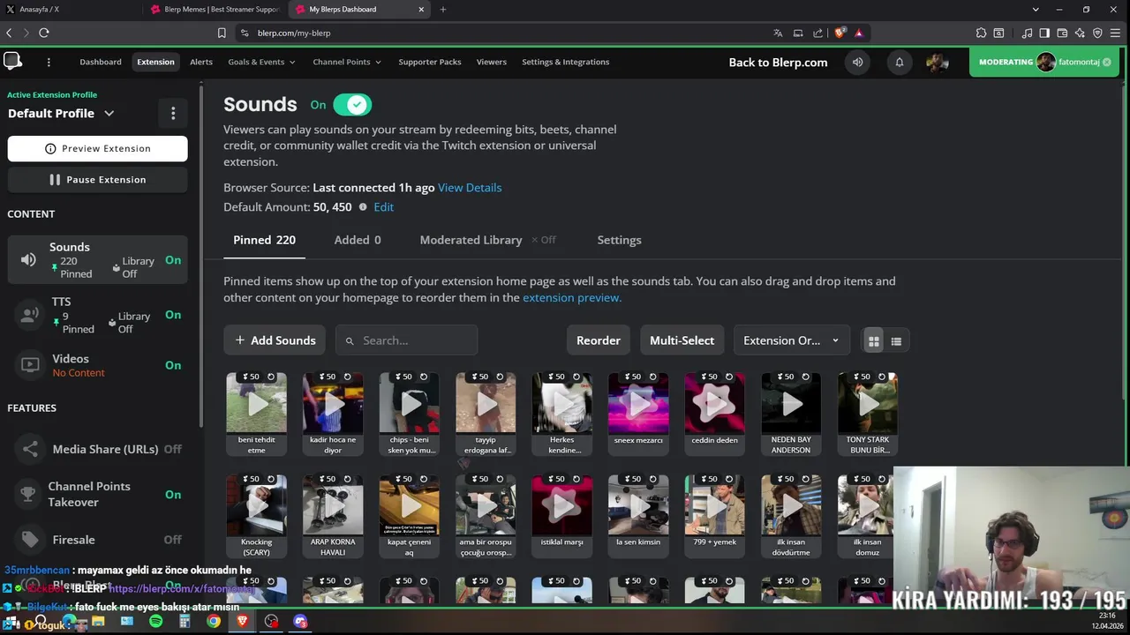Toggle Channel Points Takeover On state
The height and width of the screenshot is (635, 1130).
coord(173,495)
